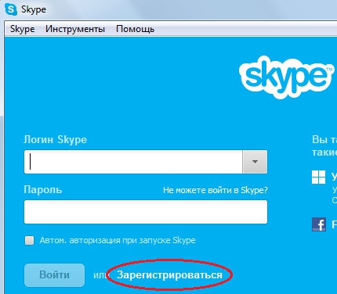Click the Зарегистрироваться link
Screen dimensions: 337x294
point(169,275)
